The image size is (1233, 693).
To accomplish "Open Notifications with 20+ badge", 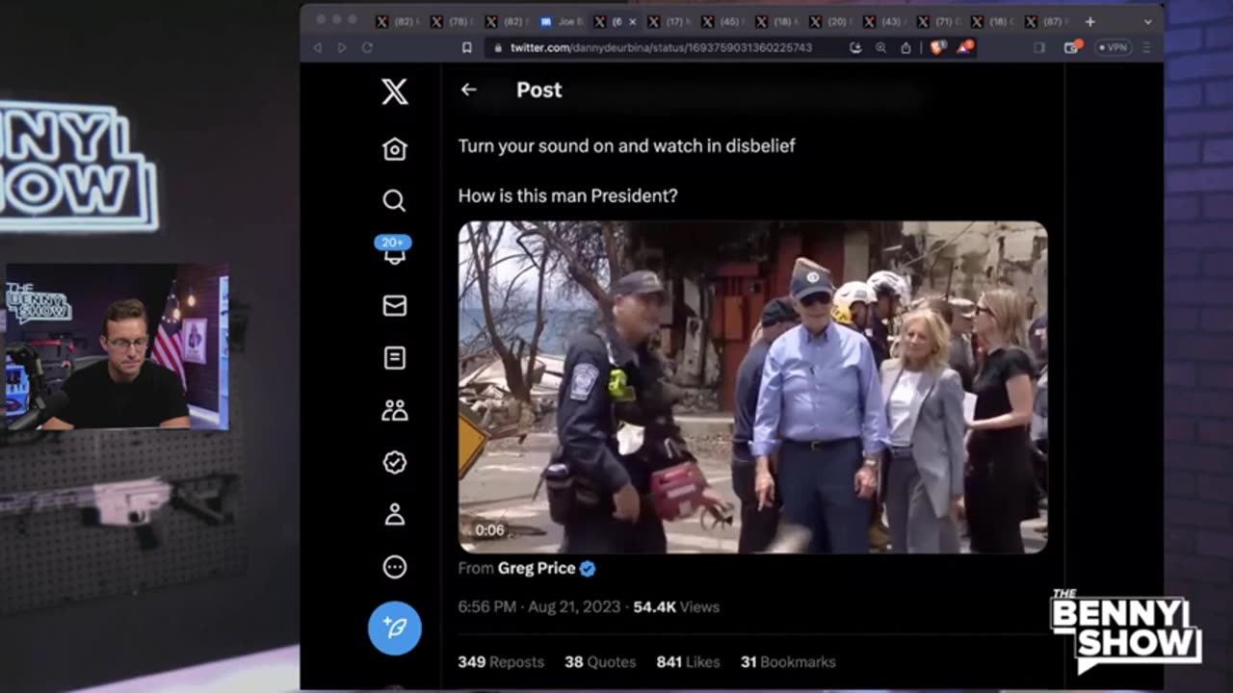I will point(394,250).
